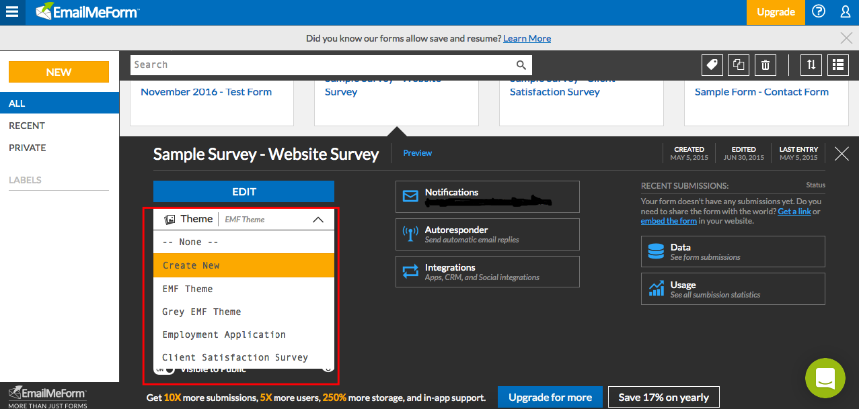Follow the Learn More link
This screenshot has width=859, height=409.
pos(527,38)
